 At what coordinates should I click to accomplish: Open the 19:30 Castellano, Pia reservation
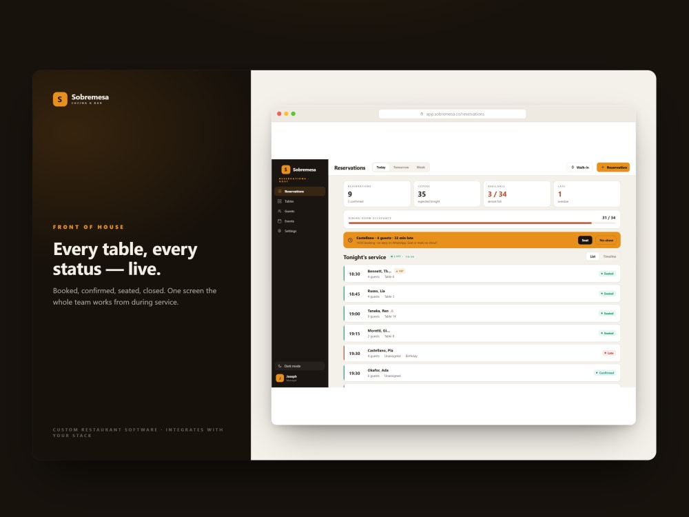(x=482, y=353)
